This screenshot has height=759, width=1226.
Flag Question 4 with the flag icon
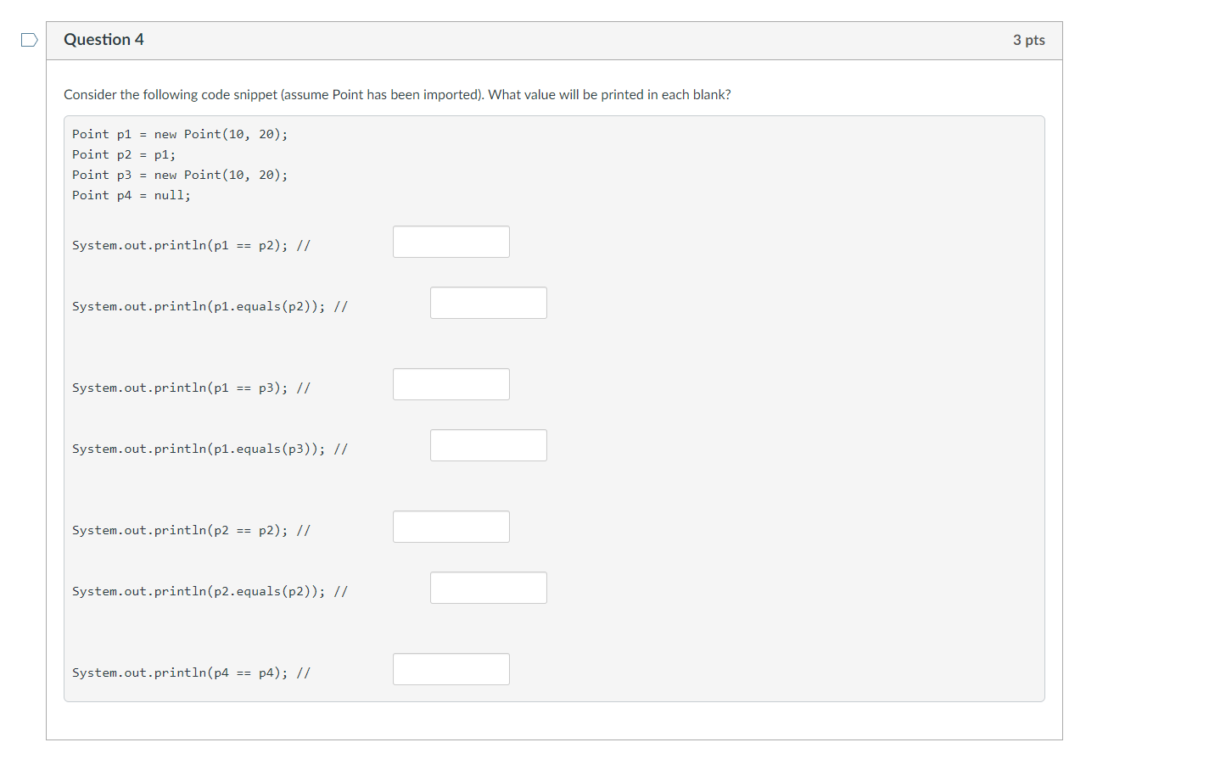29,40
